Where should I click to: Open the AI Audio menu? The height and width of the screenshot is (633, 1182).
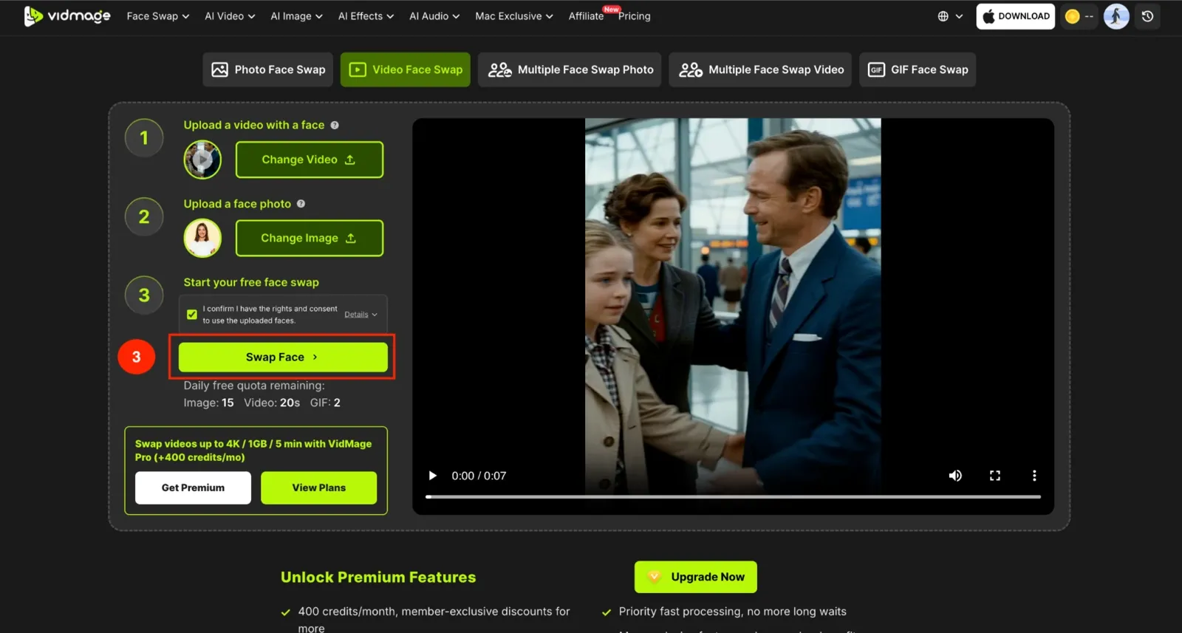434,16
